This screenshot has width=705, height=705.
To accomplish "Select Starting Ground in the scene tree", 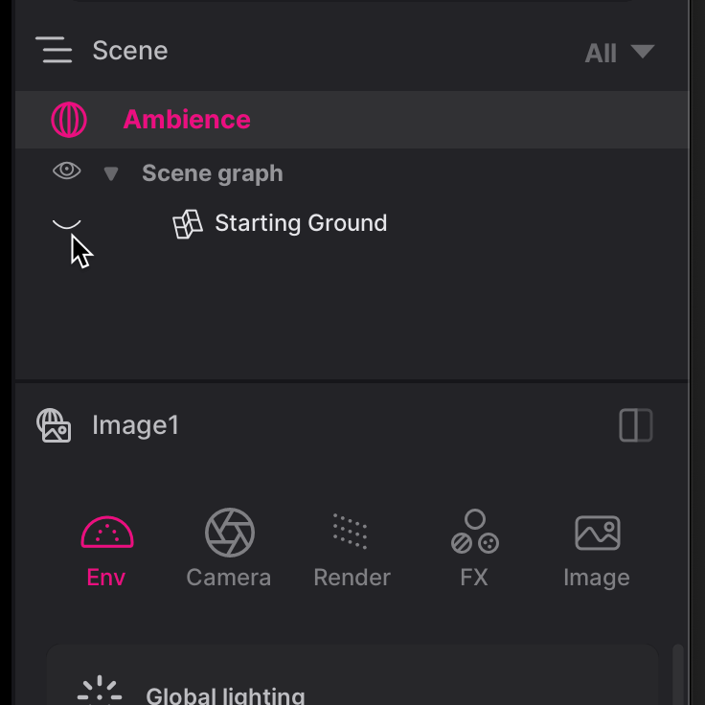I will point(301,223).
